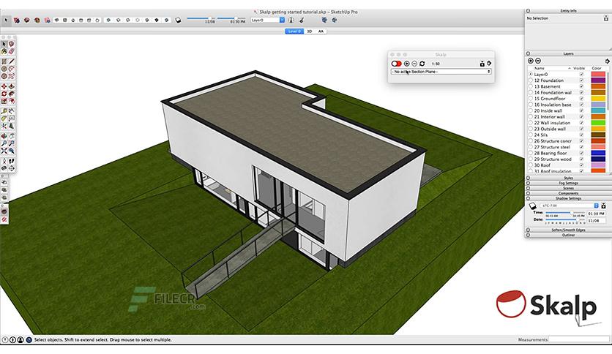Open the UTC-7:00 timezone dropdown

click(570, 206)
